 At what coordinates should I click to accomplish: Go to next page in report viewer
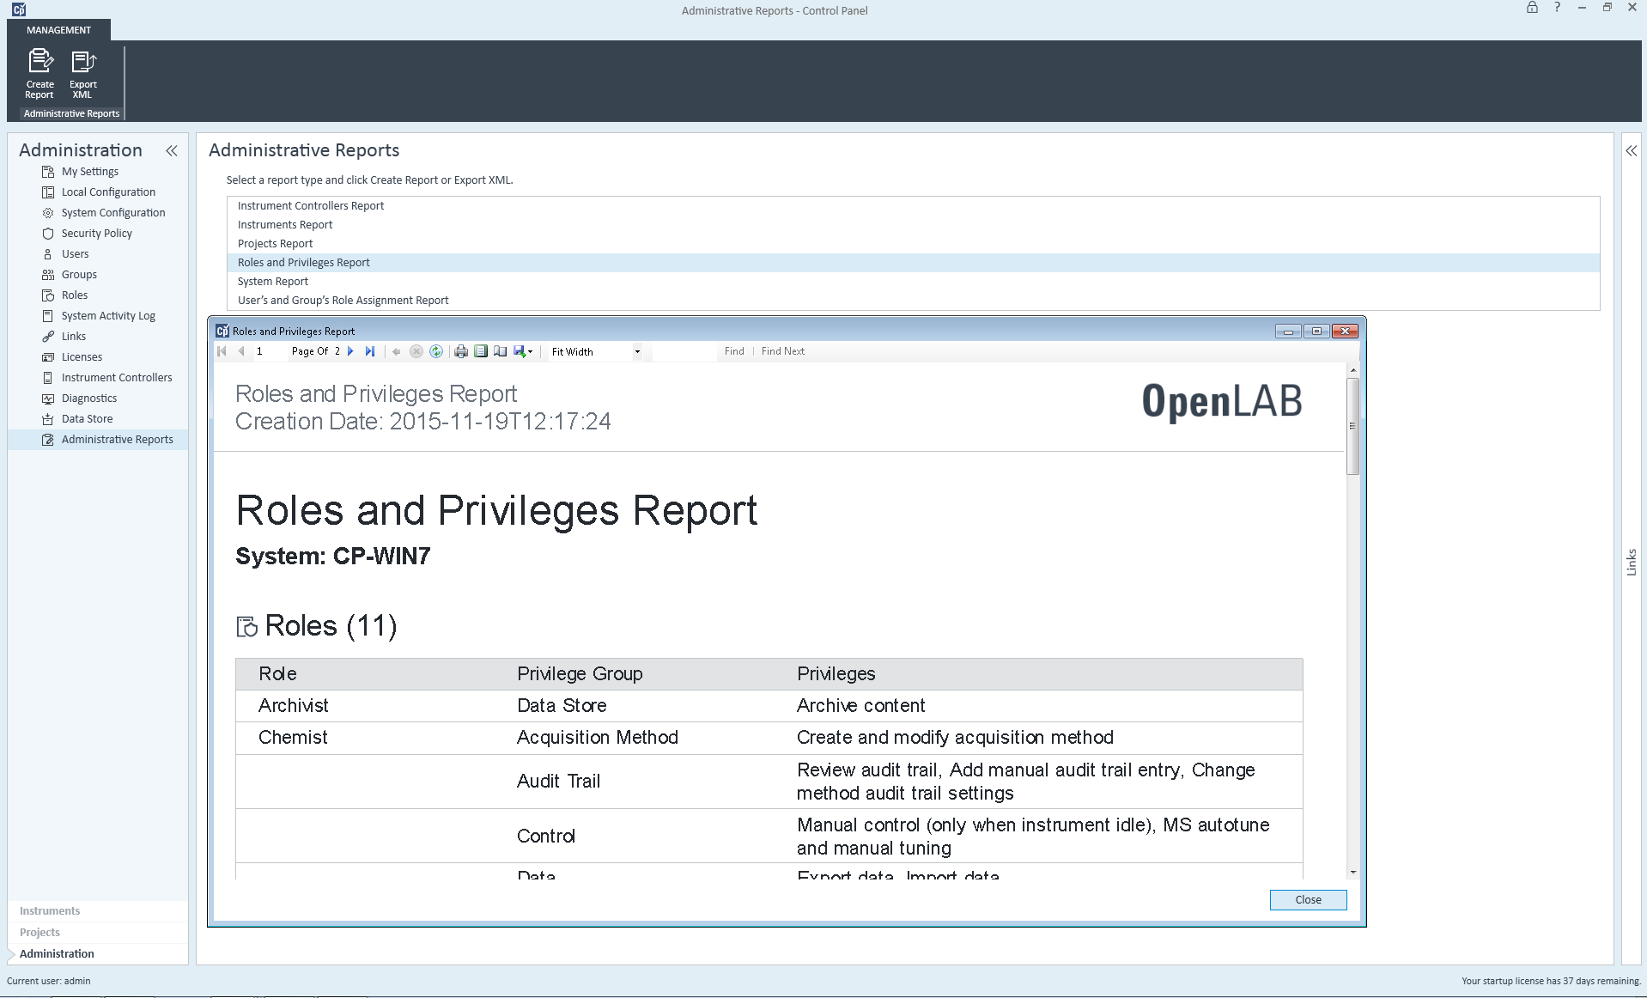pyautogui.click(x=350, y=351)
